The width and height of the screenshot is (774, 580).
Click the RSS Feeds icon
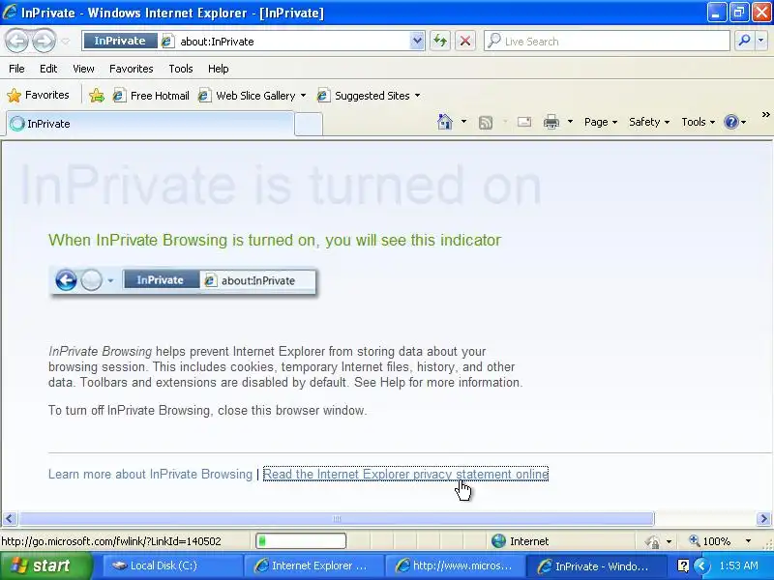[486, 122]
